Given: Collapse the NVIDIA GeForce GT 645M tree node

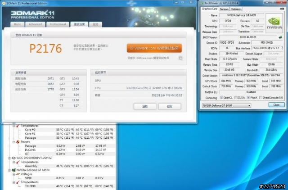Looking at the screenshot, I should point(9,170).
